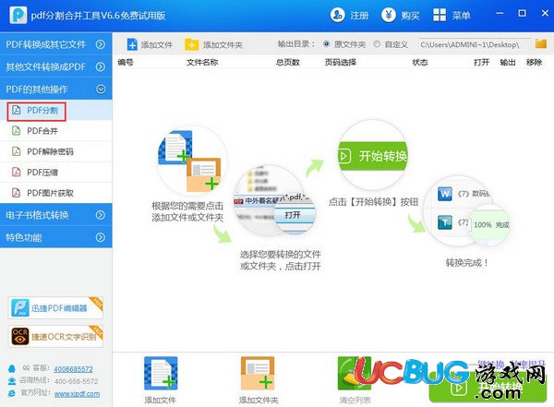Click 400-668-5572 hotline number

point(77,381)
